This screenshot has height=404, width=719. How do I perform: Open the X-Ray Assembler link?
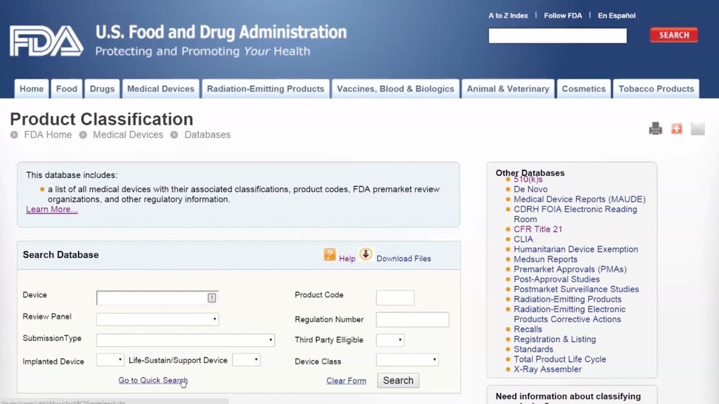pos(548,370)
